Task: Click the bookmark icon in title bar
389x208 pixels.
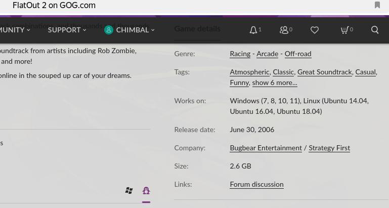Action: 377,5
